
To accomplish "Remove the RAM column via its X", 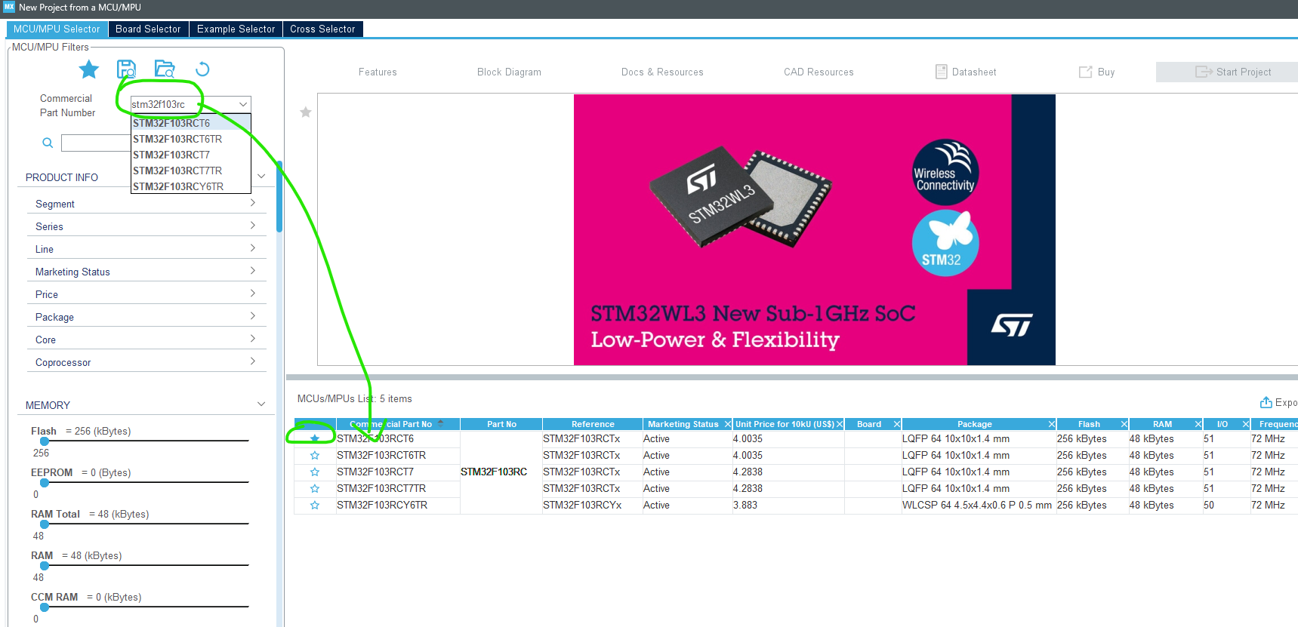I will click(1198, 424).
